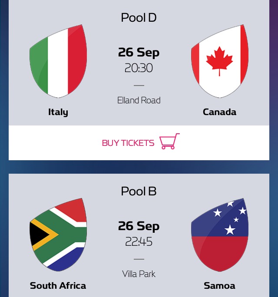Screen dimensions: 278x297
Task: Click the 26 Sep date above 22:45
Action: 139,226
